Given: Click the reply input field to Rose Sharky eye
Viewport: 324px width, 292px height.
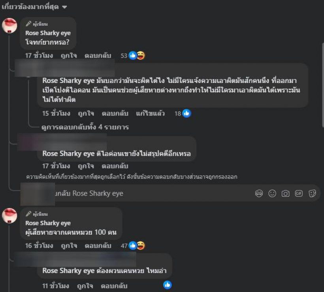Looking at the screenshot, I should (153, 194).
